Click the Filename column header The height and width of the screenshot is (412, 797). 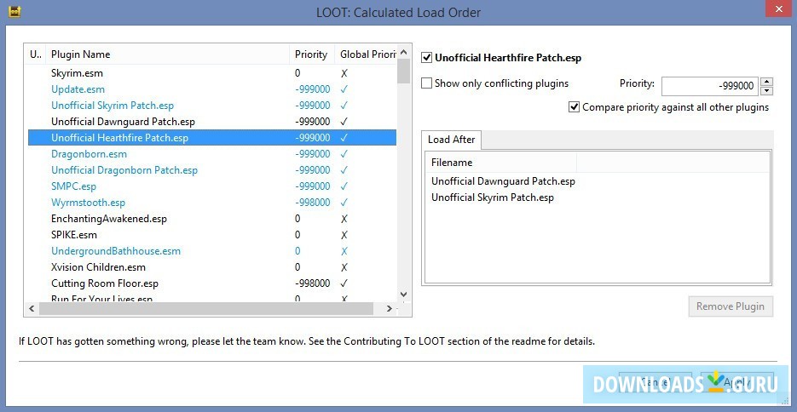(501, 163)
